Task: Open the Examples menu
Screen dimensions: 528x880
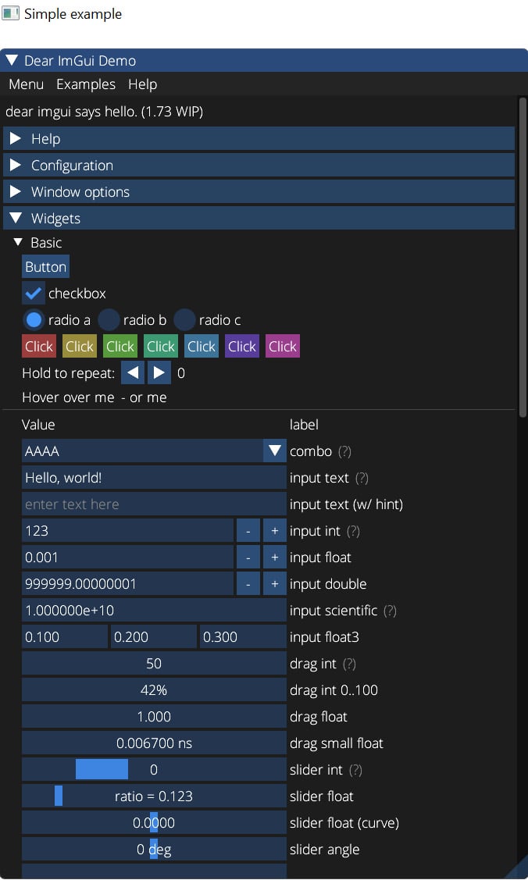Action: tap(86, 84)
